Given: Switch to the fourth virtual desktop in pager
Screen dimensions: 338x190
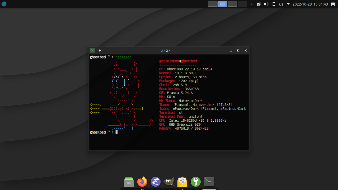Looking at the screenshot, I should click(x=242, y=4).
